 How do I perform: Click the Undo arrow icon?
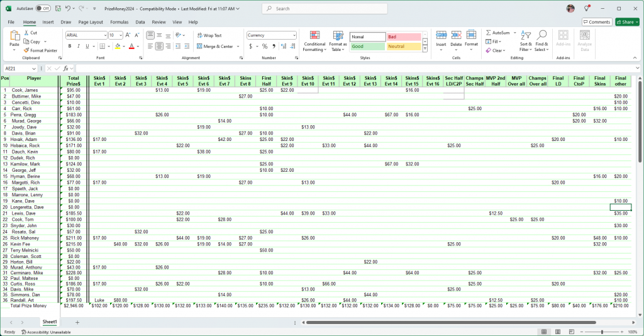(67, 9)
